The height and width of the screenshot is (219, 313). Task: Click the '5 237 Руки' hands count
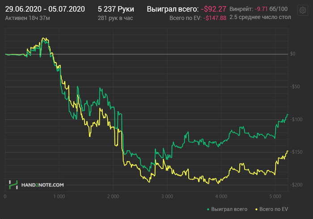coord(116,9)
